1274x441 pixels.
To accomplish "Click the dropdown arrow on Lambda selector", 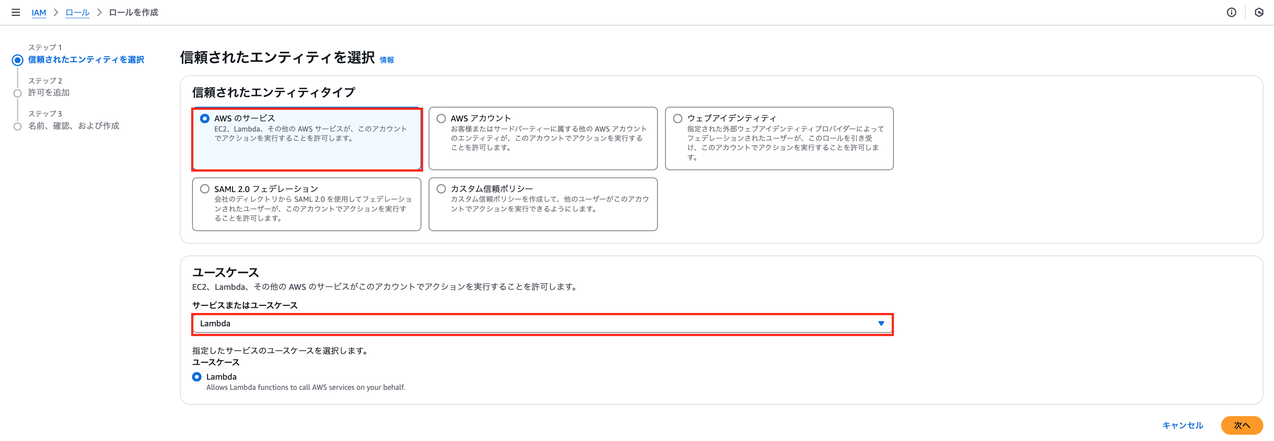I will pyautogui.click(x=881, y=323).
